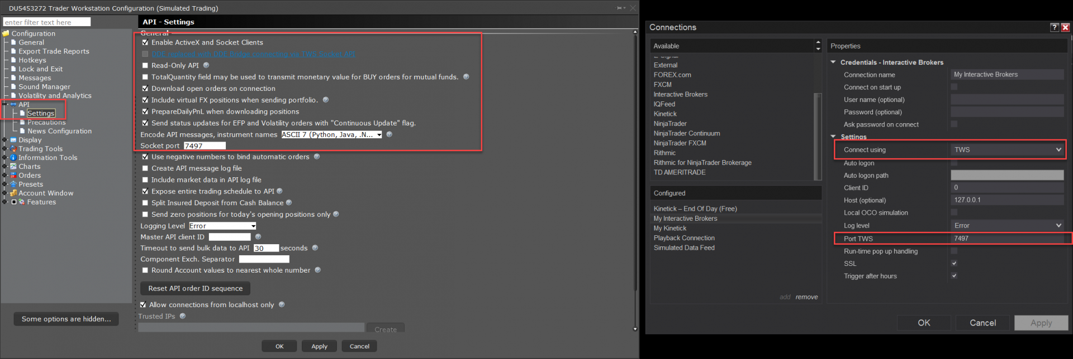Viewport: 1073px width, 359px height.
Task: Check Include market data in API log file
Action: 145,180
